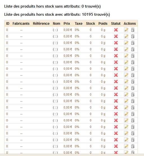The height and width of the screenshot is (156, 144).
Task: Click the fifth row trash delete icon
Action: click(x=133, y=56)
